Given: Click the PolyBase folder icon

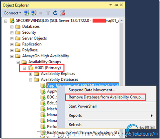Looking at the screenshot, I should tap(18, 50).
